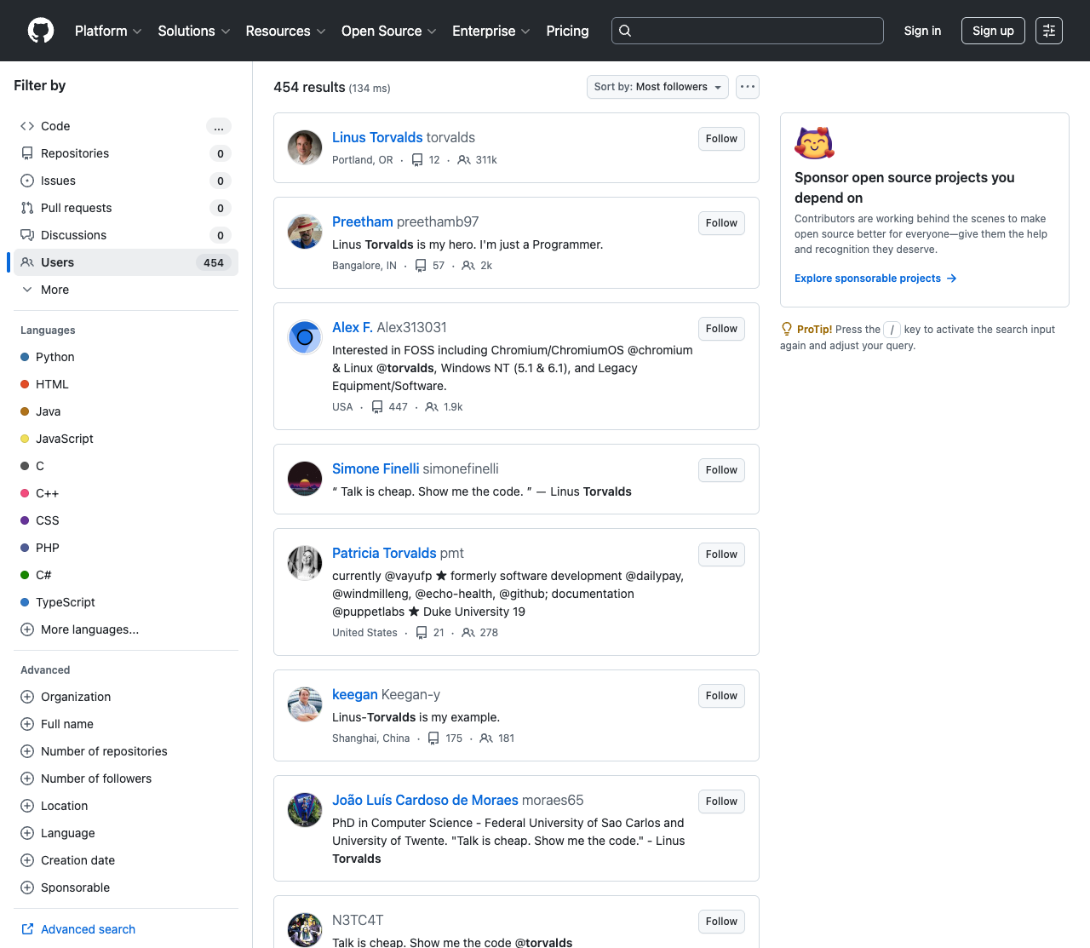Click the plus icon next to Full name

27,724
